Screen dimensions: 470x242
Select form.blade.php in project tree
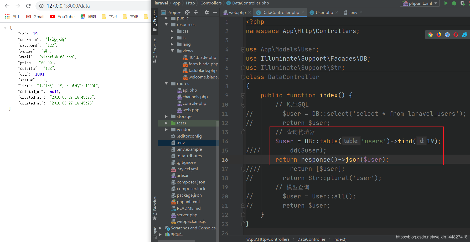tap(200, 64)
